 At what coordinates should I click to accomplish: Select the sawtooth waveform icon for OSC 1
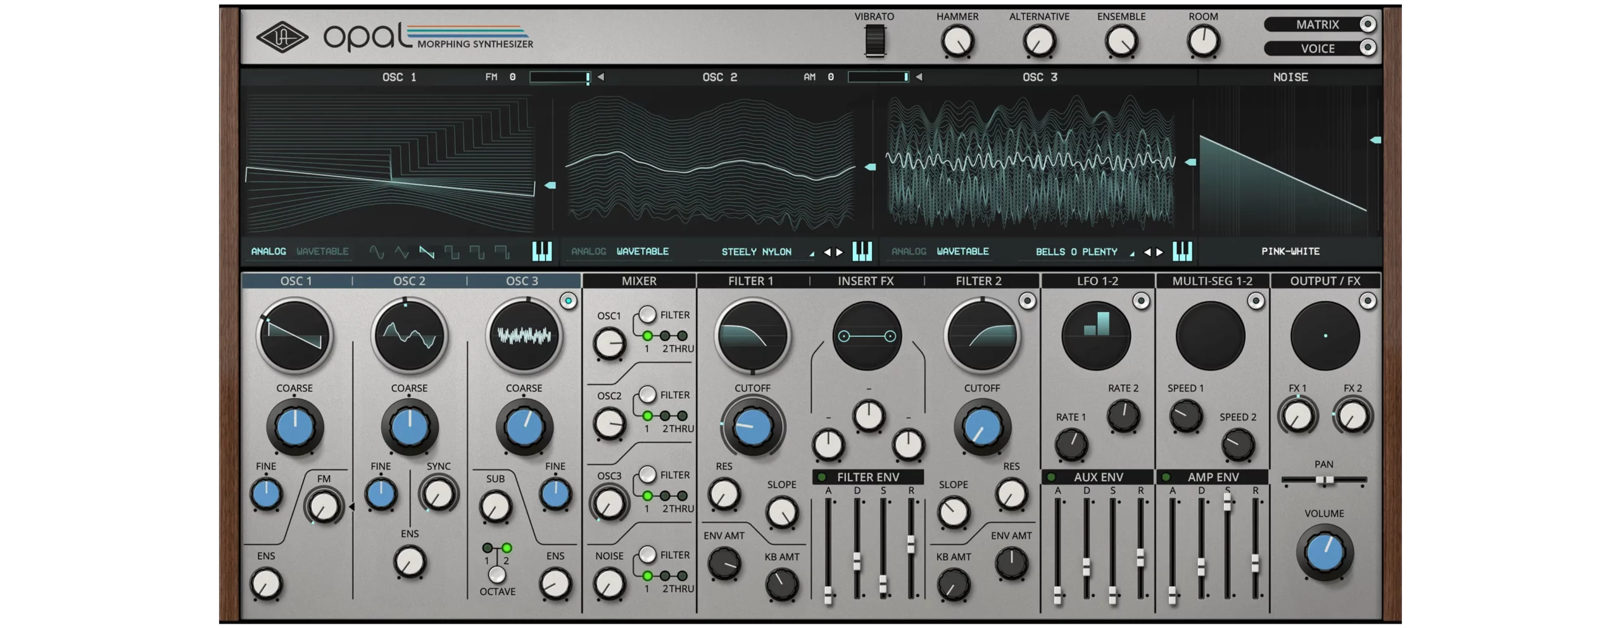point(427,253)
